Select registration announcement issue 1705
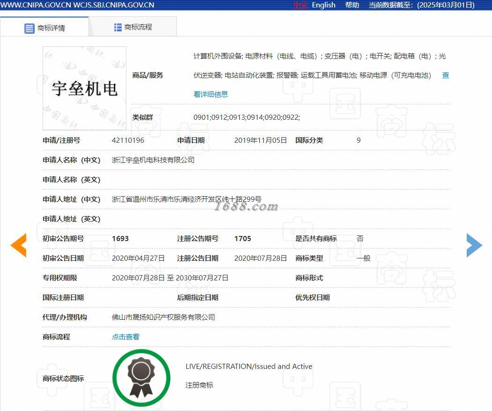 242,238
